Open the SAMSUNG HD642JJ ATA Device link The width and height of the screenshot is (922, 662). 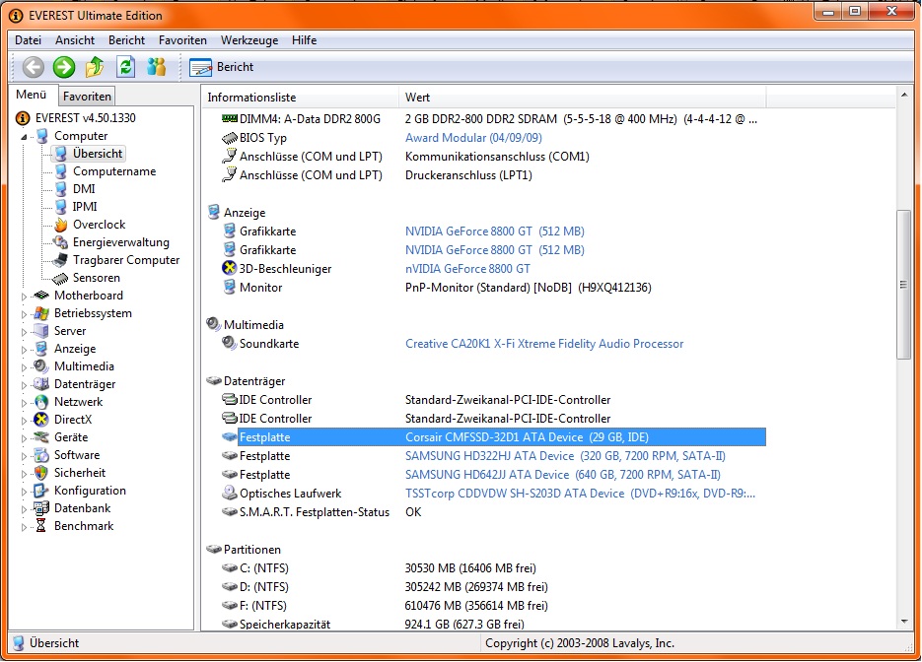pos(563,475)
